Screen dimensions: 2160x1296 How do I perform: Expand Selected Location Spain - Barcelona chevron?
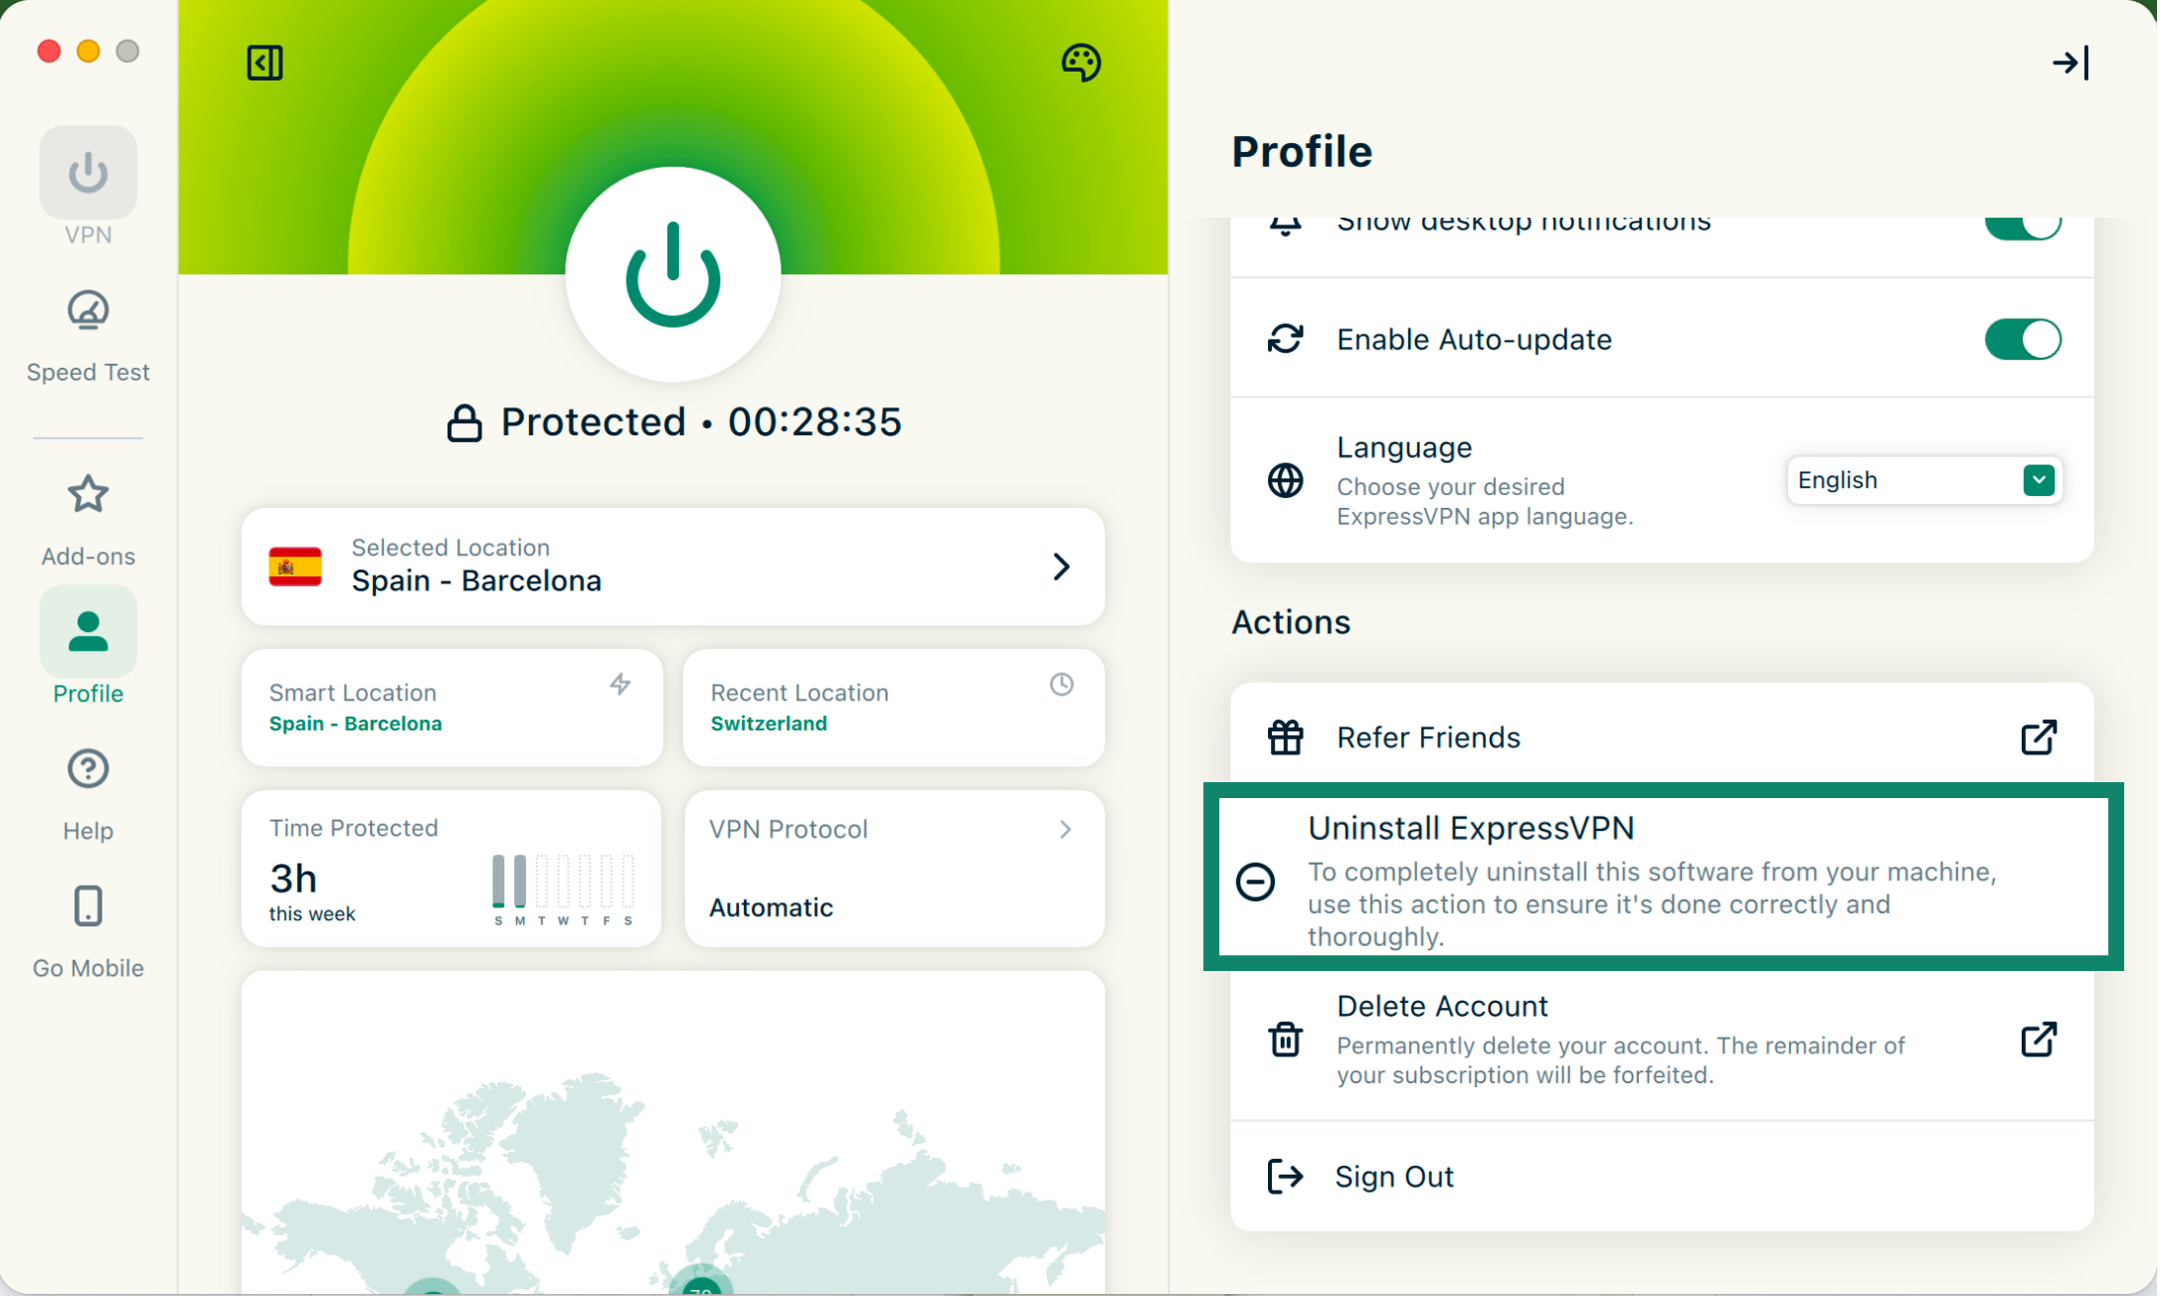tap(1061, 567)
